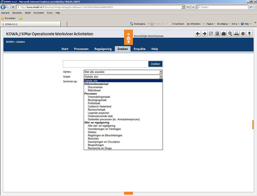Collapse the Scope 'Gehele site' dropdown
This screenshot has height=196, width=257.
tap(161, 77)
